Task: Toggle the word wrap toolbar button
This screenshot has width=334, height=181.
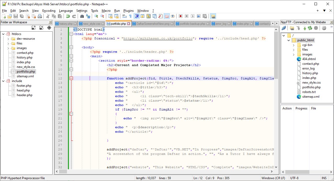Action: point(124,16)
